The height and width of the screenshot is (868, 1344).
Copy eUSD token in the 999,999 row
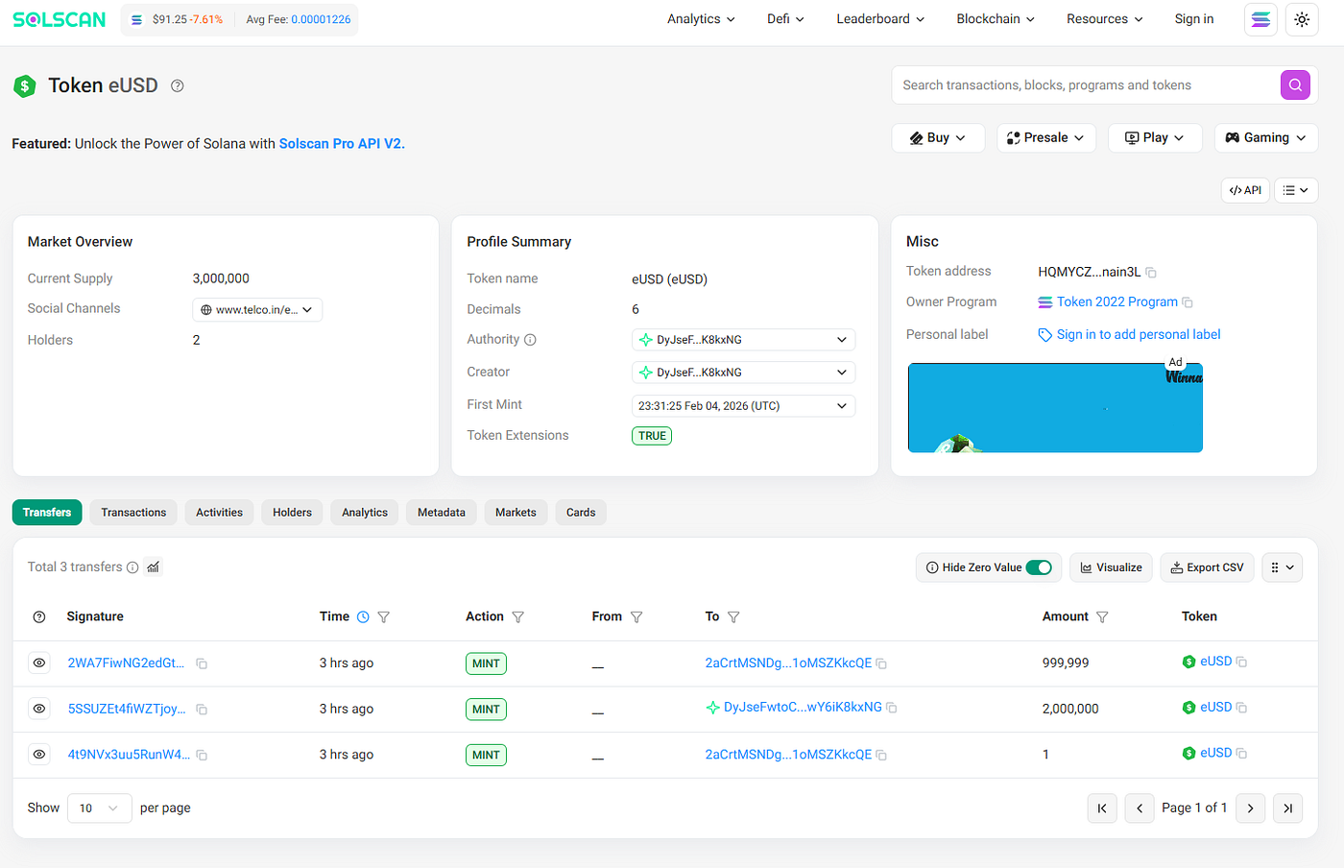(1241, 662)
